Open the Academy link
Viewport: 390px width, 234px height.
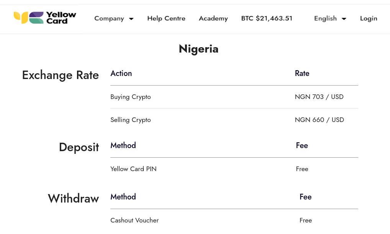[213, 18]
